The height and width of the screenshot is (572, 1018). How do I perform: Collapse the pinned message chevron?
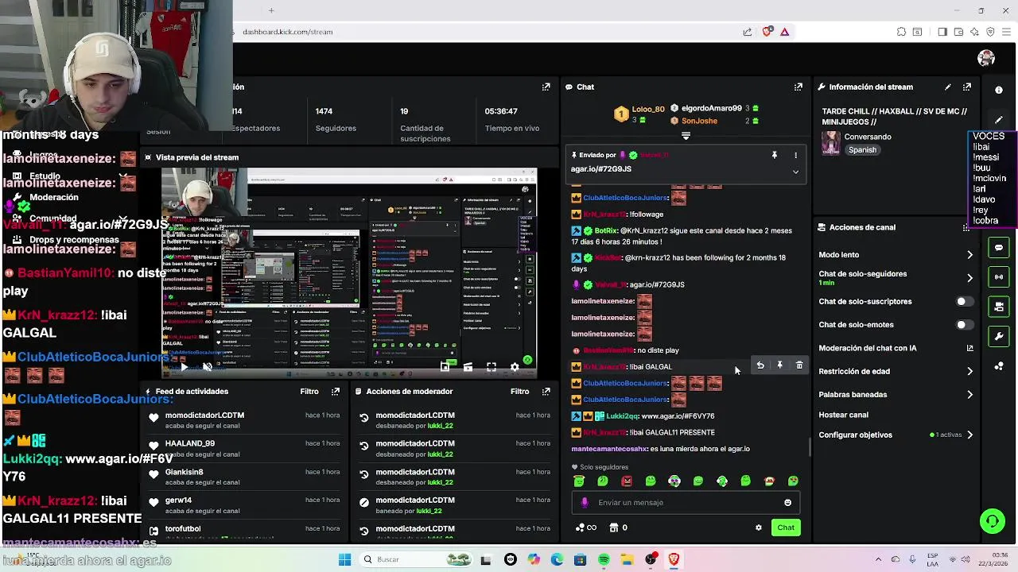[x=795, y=172]
